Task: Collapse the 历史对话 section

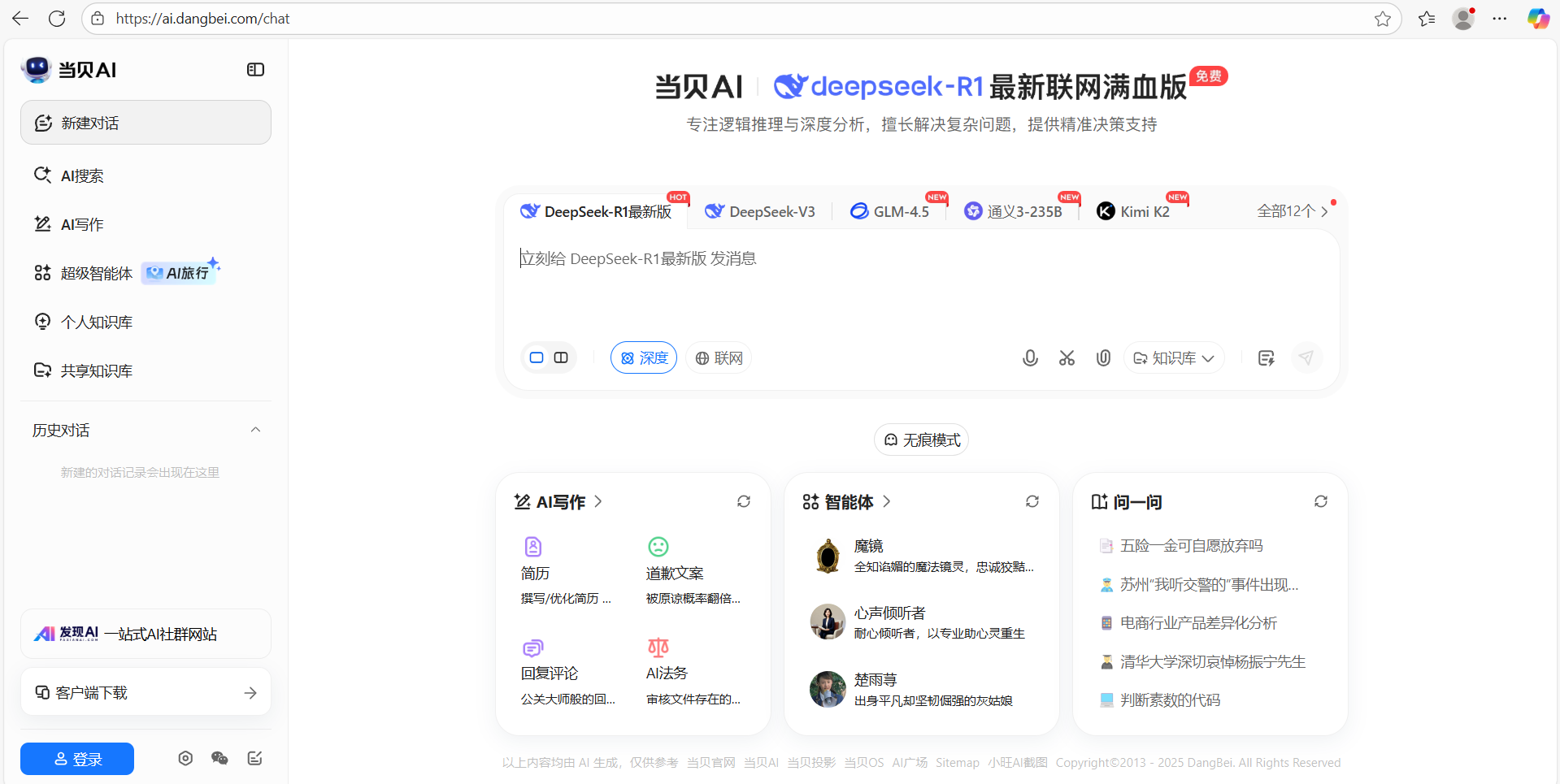Action: point(255,430)
